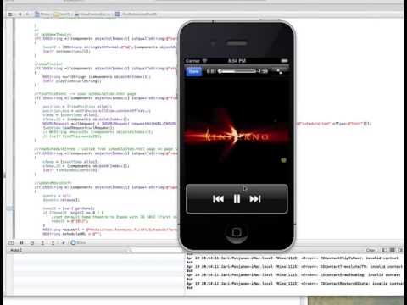
Task: Go forward in Xcode editor history
Action: [x=27, y=14]
